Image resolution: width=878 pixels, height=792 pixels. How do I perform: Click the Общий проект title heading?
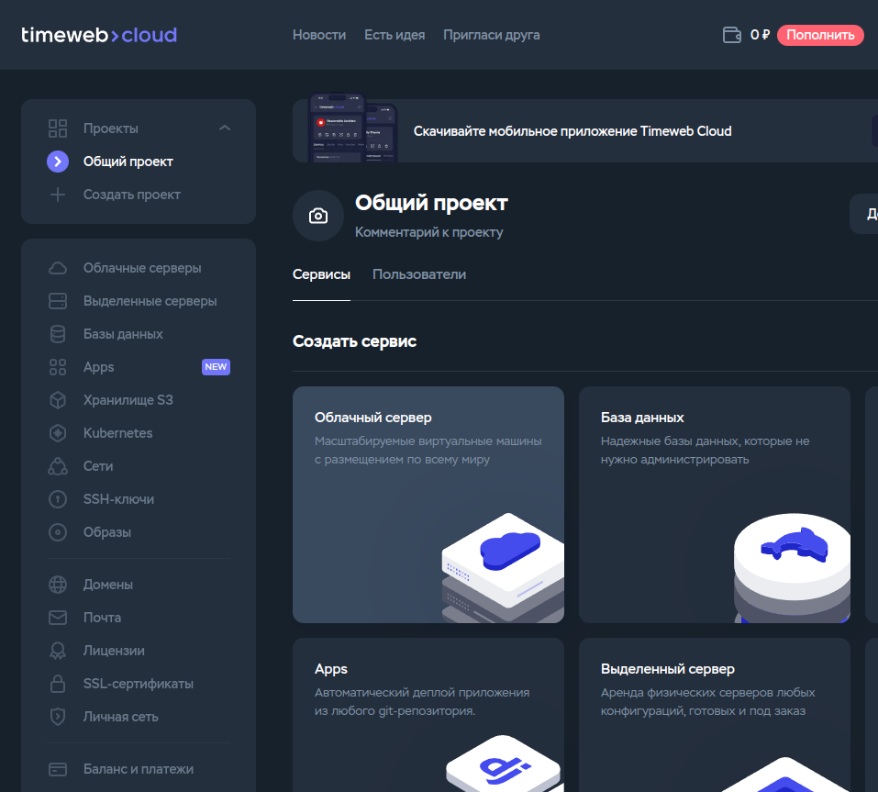pyautogui.click(x=431, y=203)
